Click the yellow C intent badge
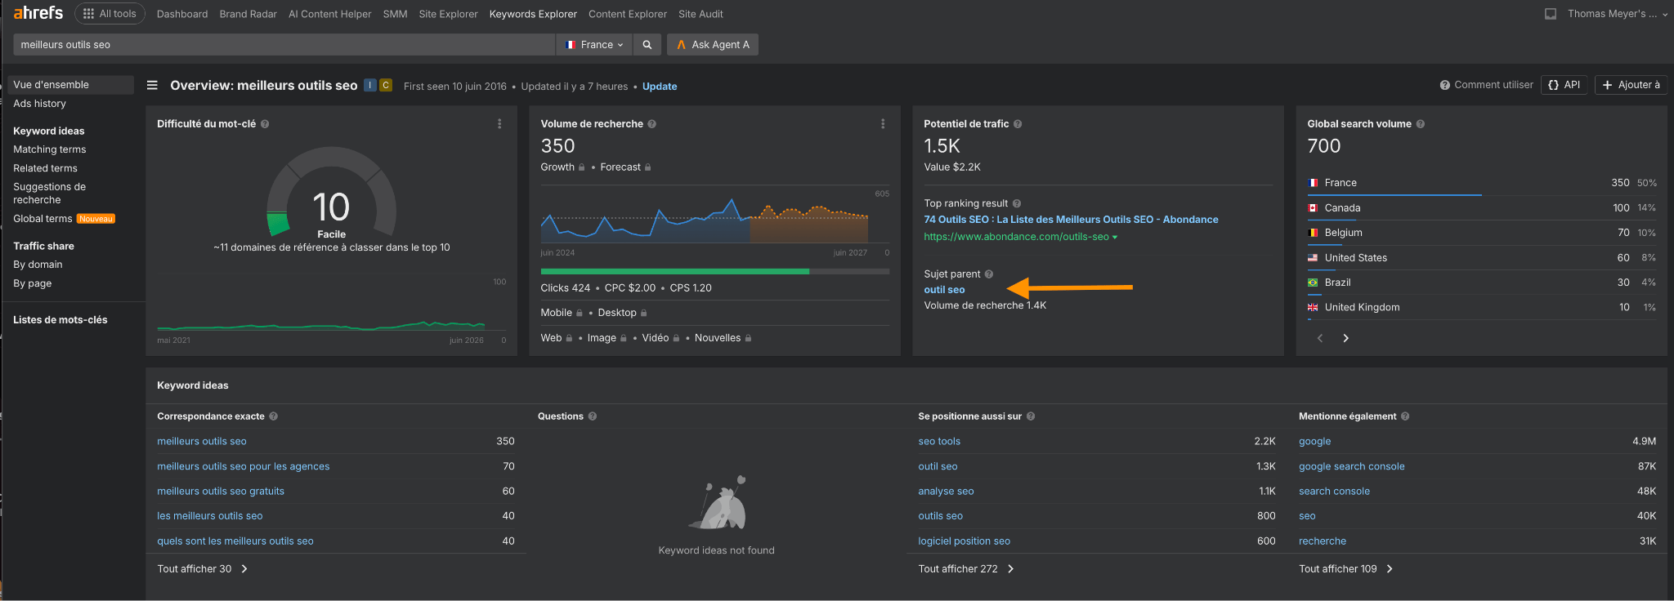 (x=386, y=85)
